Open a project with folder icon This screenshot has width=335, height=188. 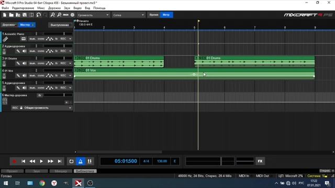point(11,15)
